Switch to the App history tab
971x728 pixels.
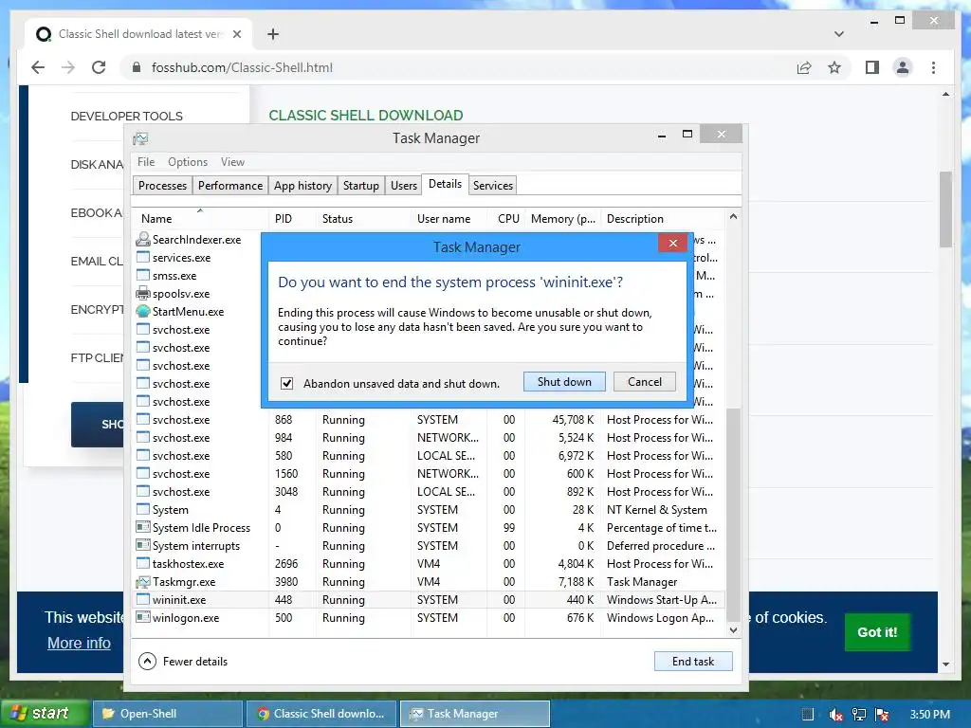302,185
